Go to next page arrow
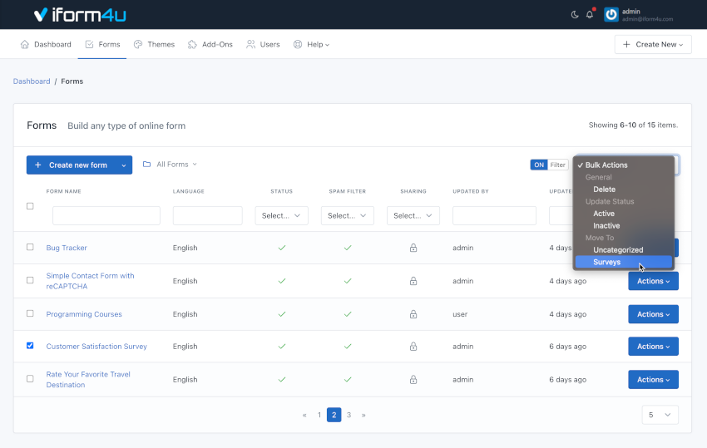Screen dimensions: 707x448 point(363,415)
